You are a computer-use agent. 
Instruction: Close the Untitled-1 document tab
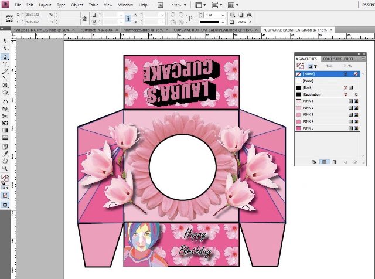pos(117,30)
